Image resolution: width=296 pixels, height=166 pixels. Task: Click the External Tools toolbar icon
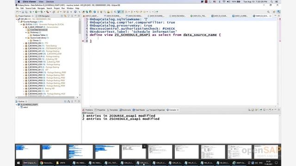[48, 12]
